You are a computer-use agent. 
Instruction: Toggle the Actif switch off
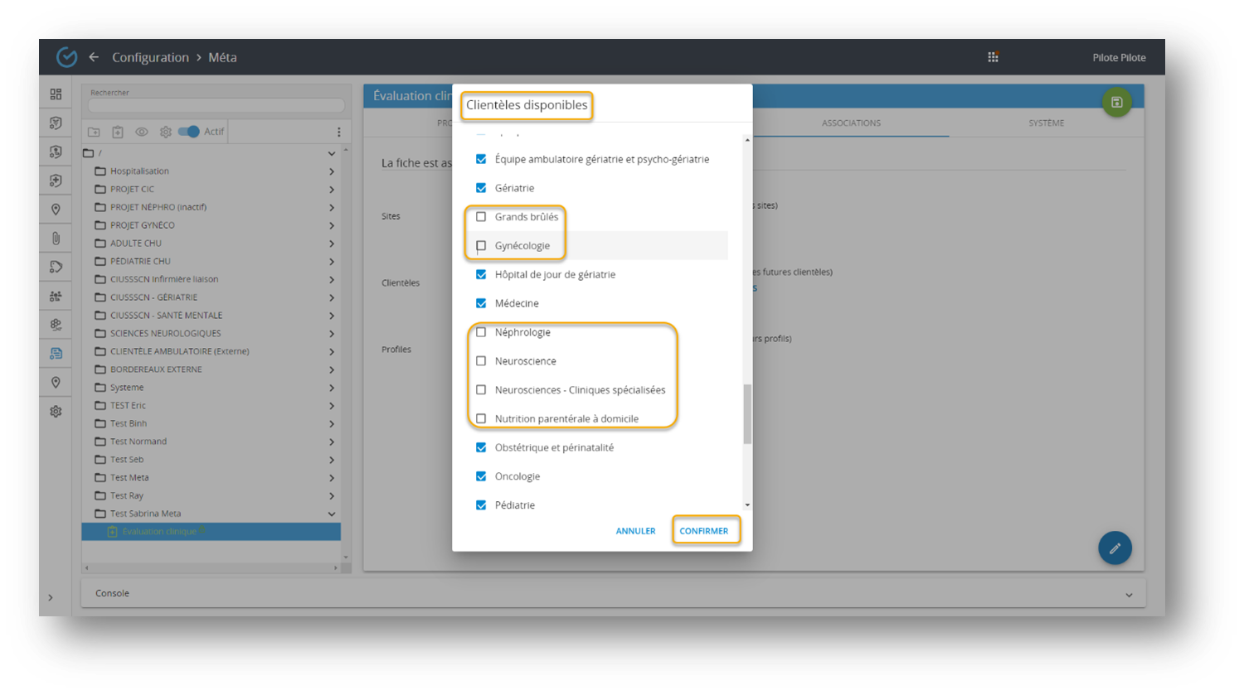[189, 132]
